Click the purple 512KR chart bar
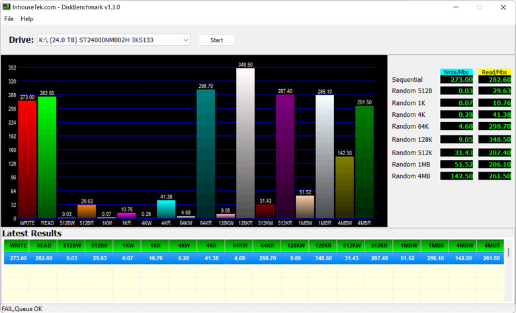516x313 pixels. pos(285,156)
